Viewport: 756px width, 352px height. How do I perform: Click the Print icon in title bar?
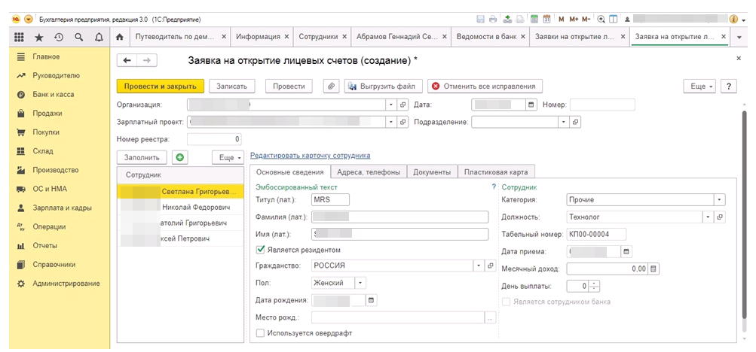pyautogui.click(x=492, y=20)
